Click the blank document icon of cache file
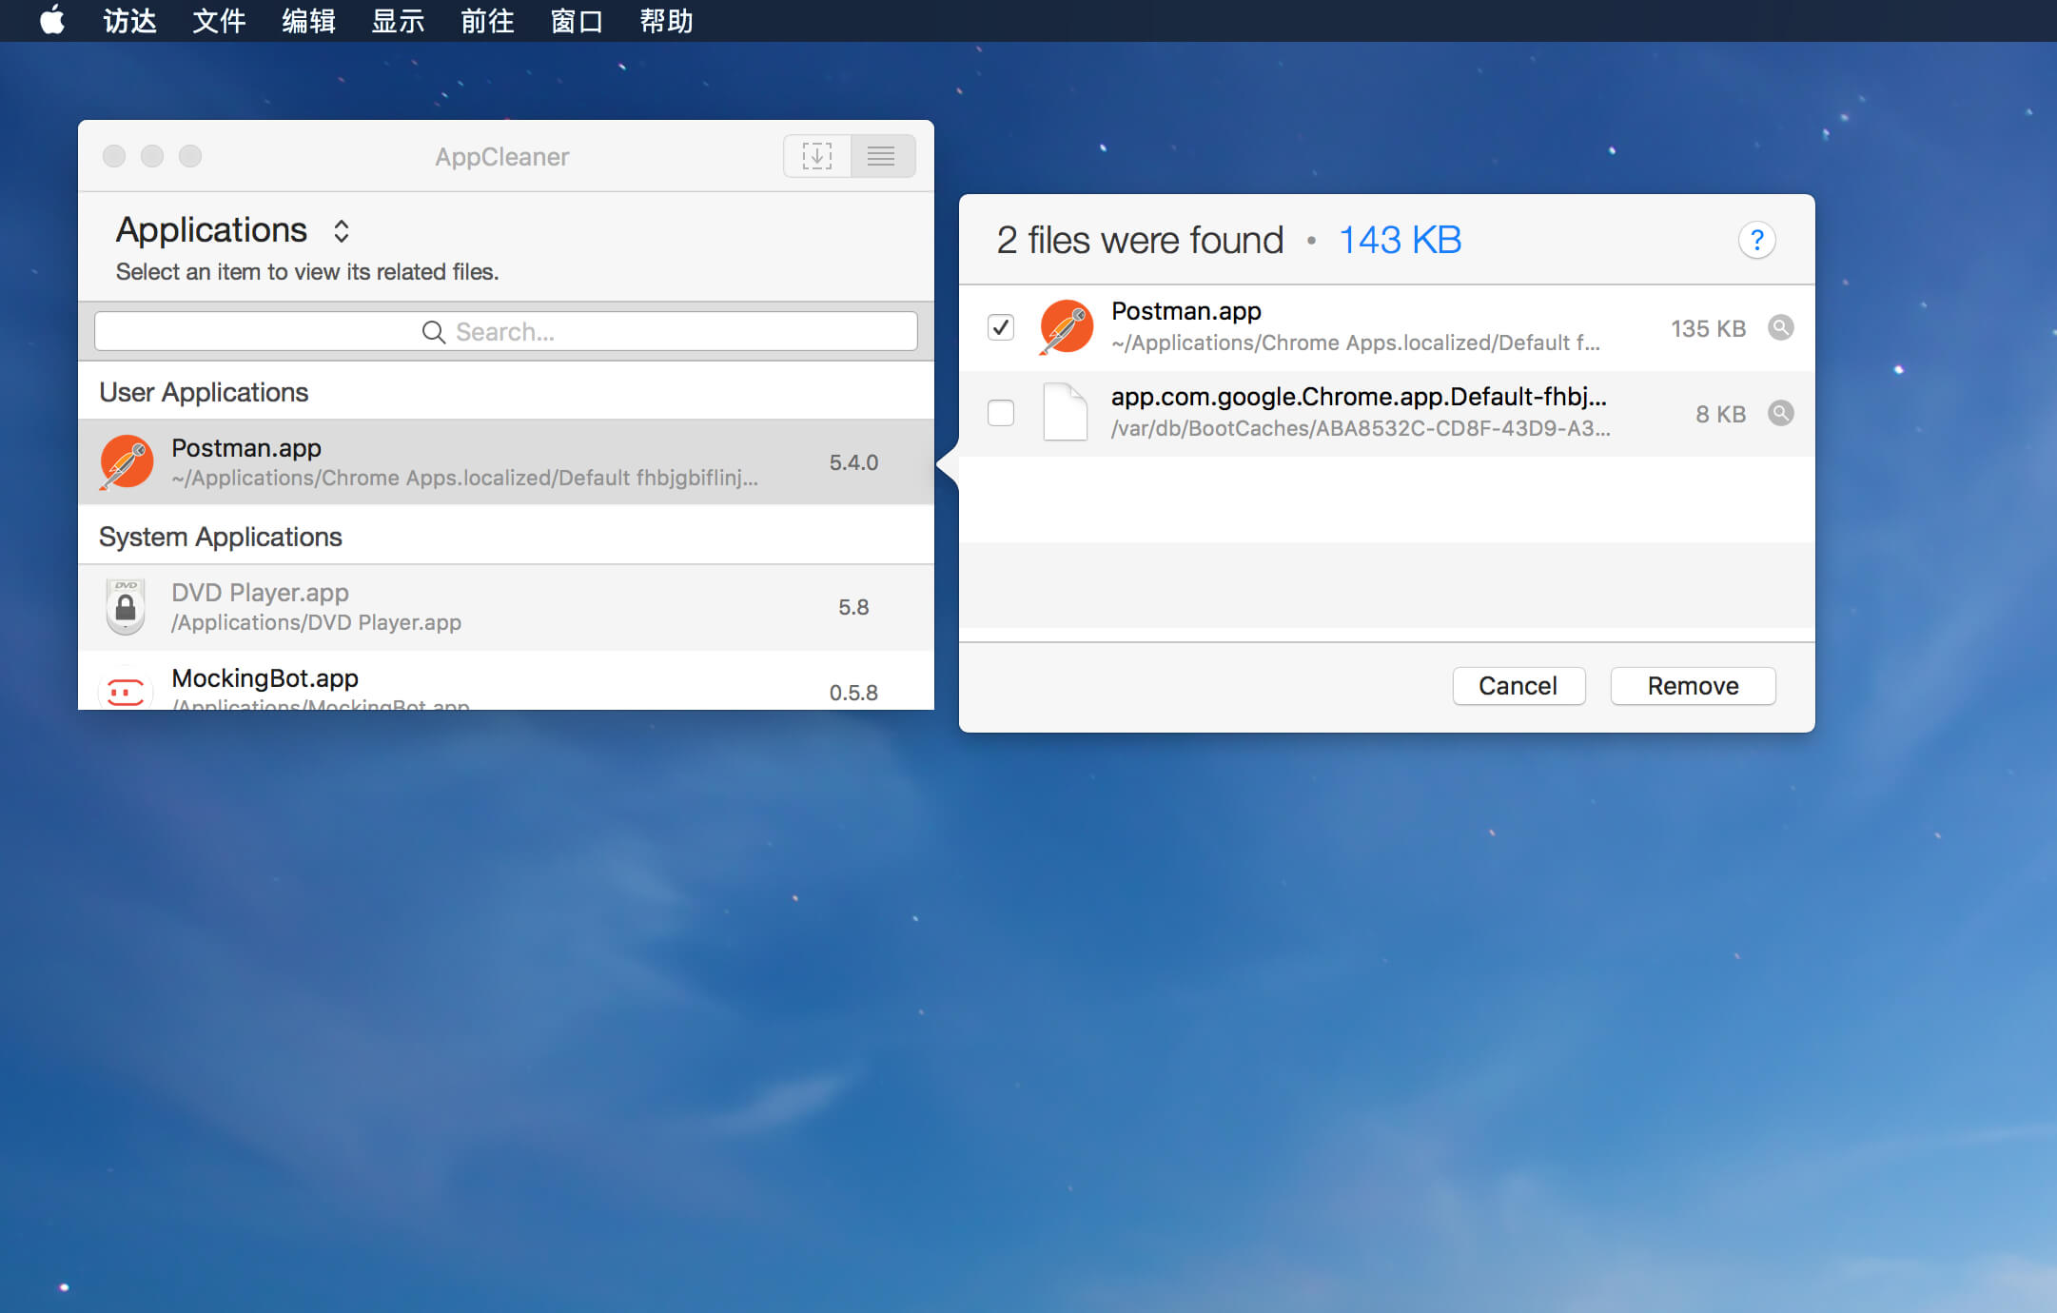Screen dimensions: 2057x1313 (1066, 412)
